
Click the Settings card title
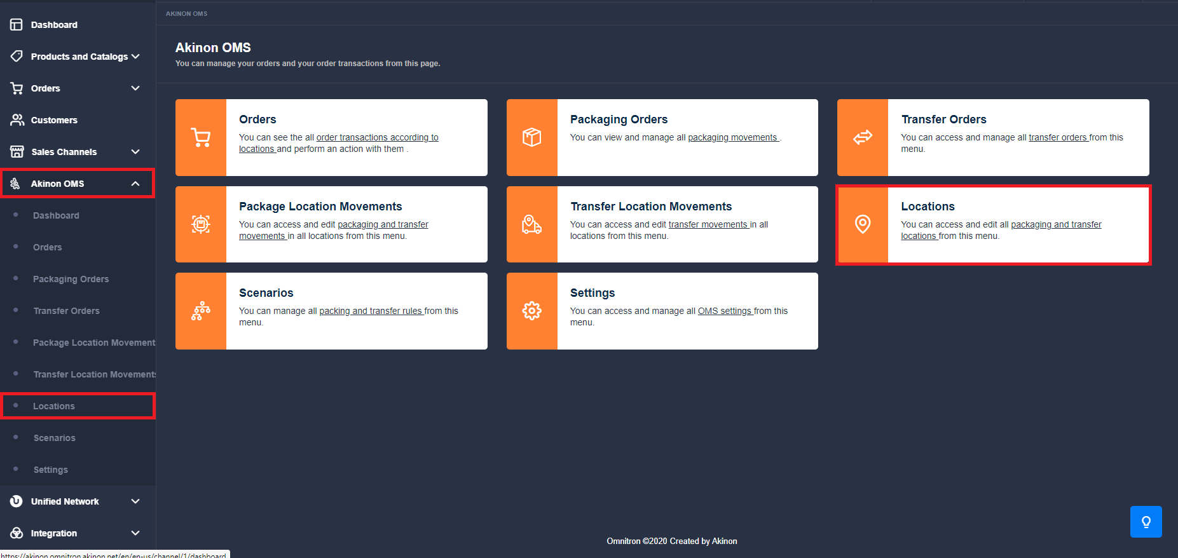pos(592,293)
